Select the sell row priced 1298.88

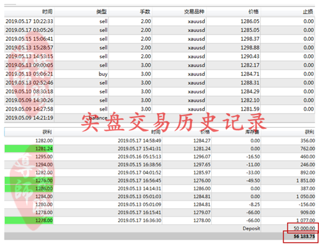[x=159, y=48]
